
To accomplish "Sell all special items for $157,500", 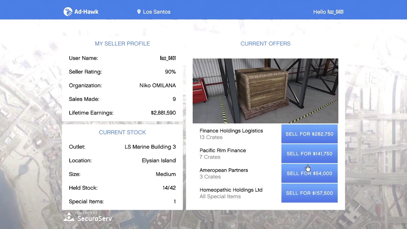I will (x=309, y=193).
